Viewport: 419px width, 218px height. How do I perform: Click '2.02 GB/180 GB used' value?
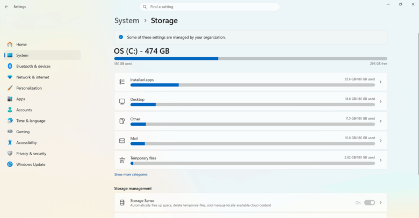(x=360, y=157)
